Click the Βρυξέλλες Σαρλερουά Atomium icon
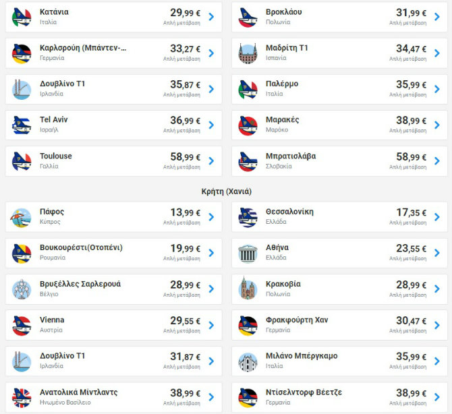Screen dimensions: 452x414 (22, 290)
